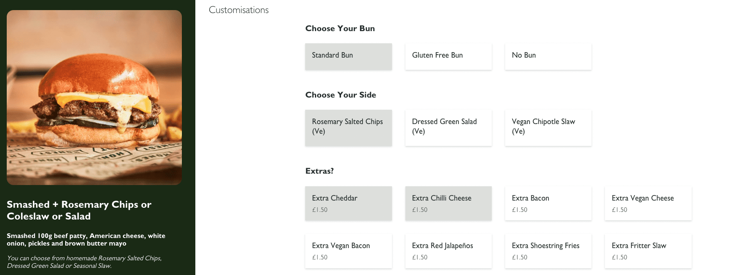This screenshot has width=754, height=275.
Task: Pick Dressed Green Salad as the side
Action: (x=448, y=127)
